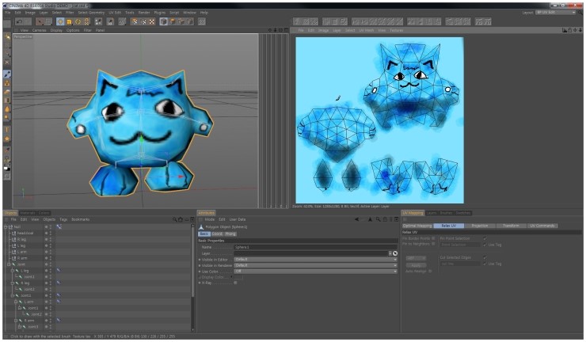Switch to the Coord tab in Attributes
The height and width of the screenshot is (342, 586).
pyautogui.click(x=217, y=234)
